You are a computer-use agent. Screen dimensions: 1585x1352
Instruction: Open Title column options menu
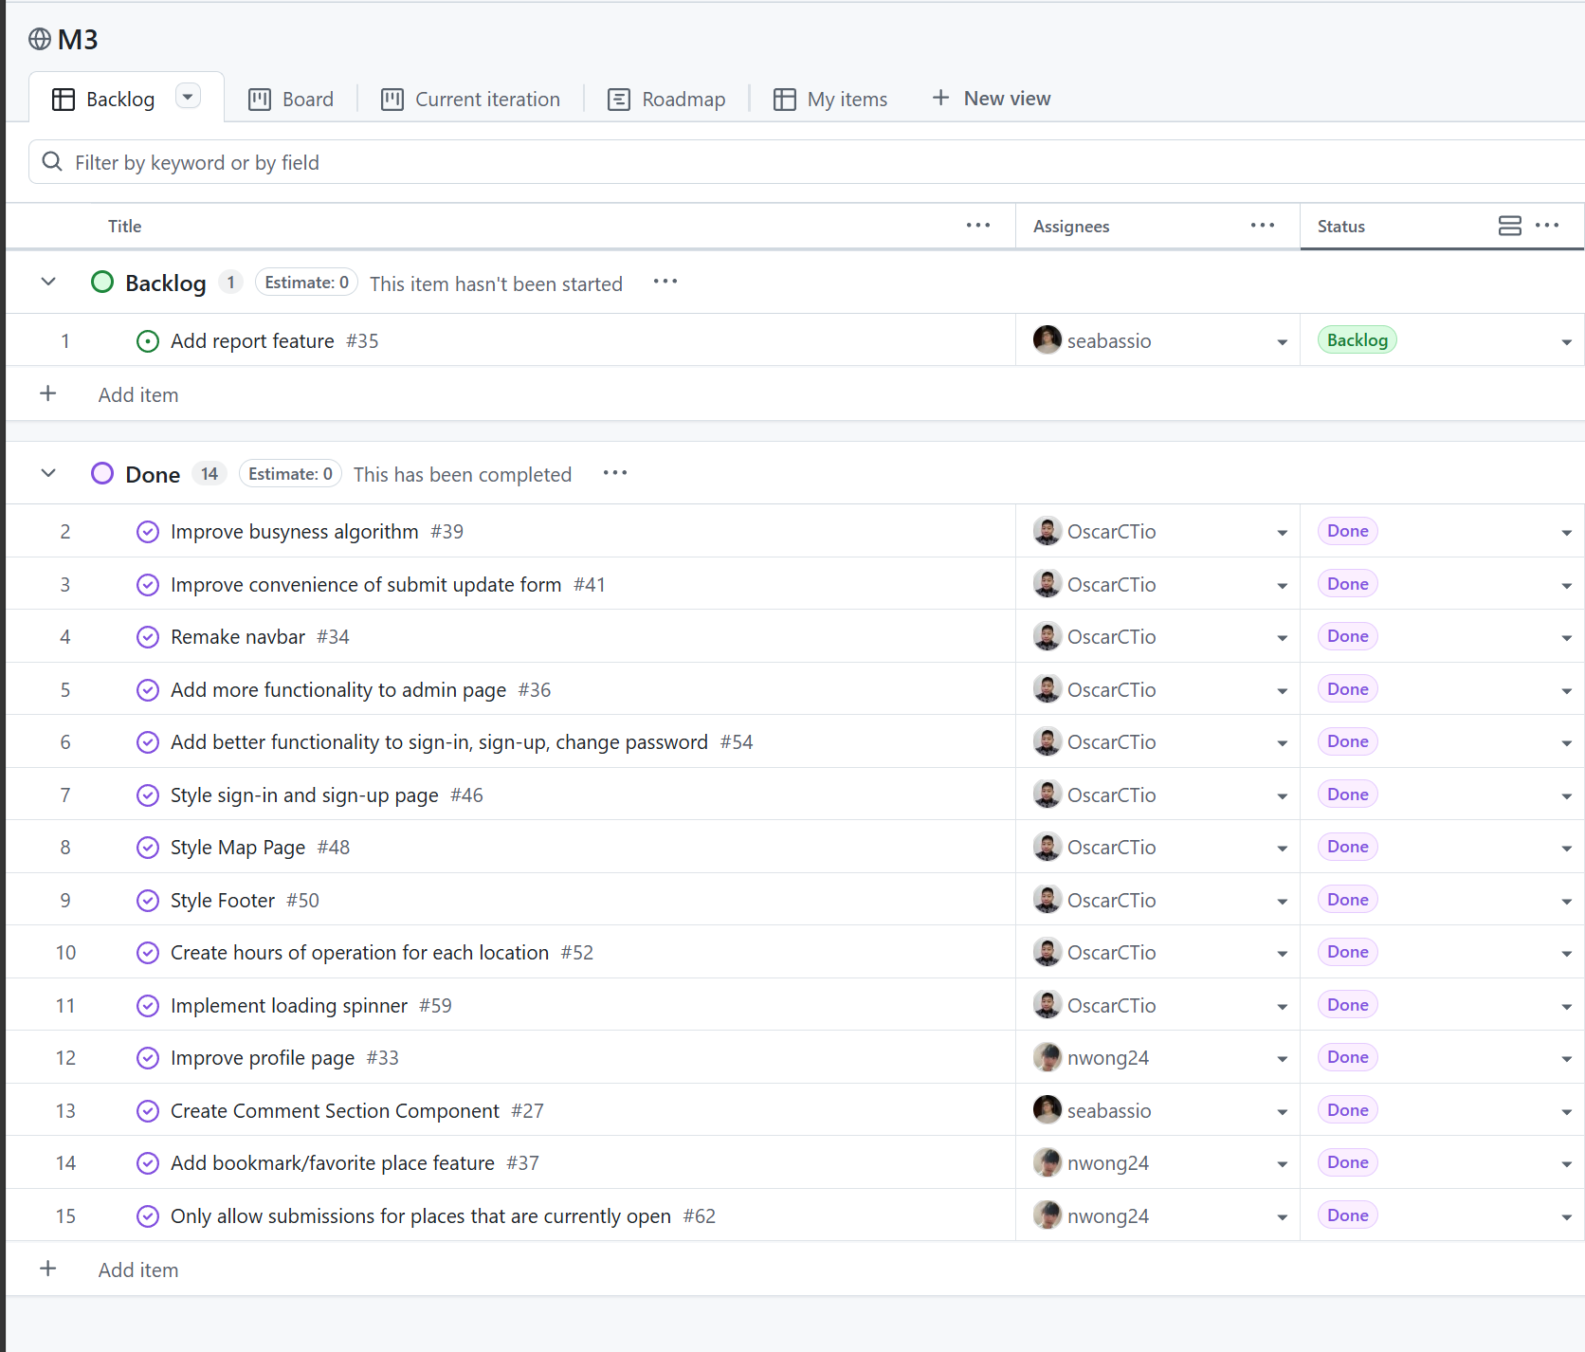coord(978,226)
